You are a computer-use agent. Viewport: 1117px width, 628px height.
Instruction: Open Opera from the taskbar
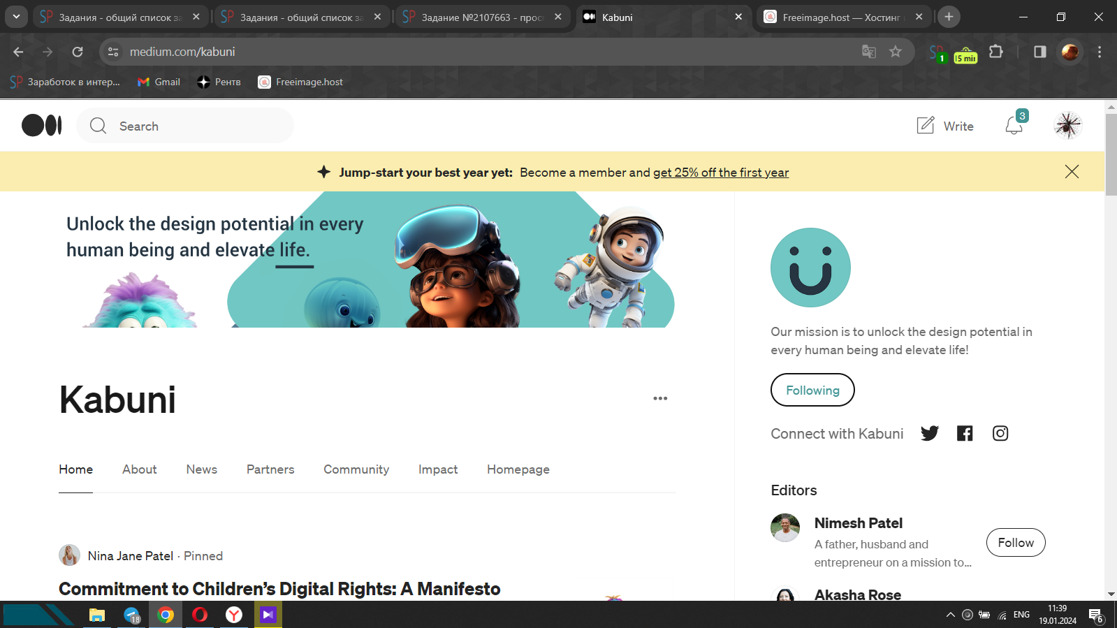click(x=200, y=615)
